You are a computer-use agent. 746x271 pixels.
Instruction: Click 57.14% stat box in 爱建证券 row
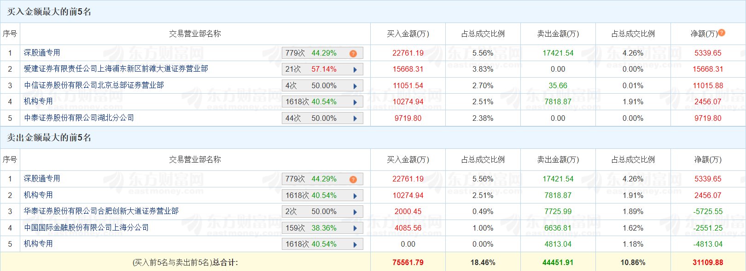pyautogui.click(x=323, y=69)
